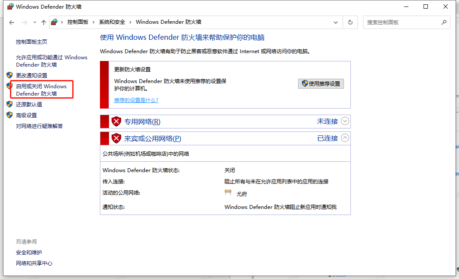This screenshot has height=279, width=459.
Task: Open 网络和共享中心 link
Action: (x=34, y=263)
